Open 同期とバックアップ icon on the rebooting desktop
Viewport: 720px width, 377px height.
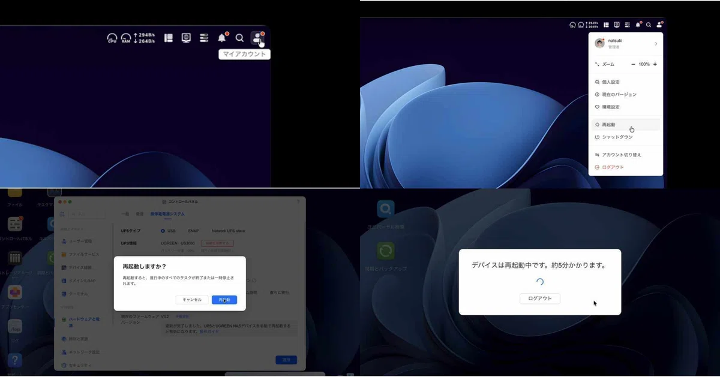385,251
